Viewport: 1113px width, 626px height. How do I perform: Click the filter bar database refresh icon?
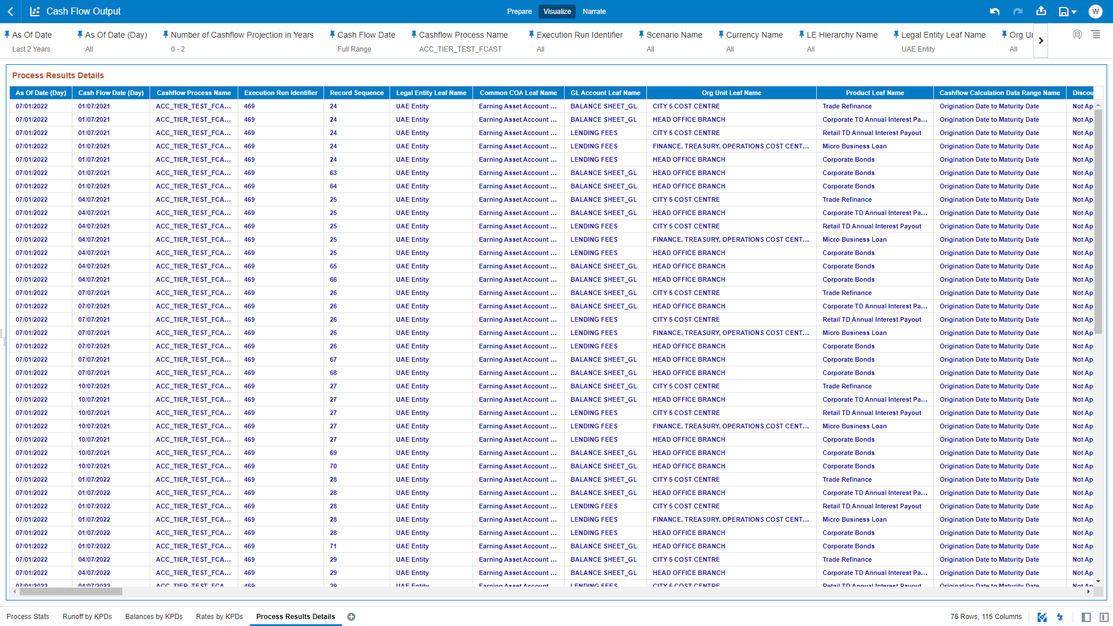click(x=1077, y=35)
